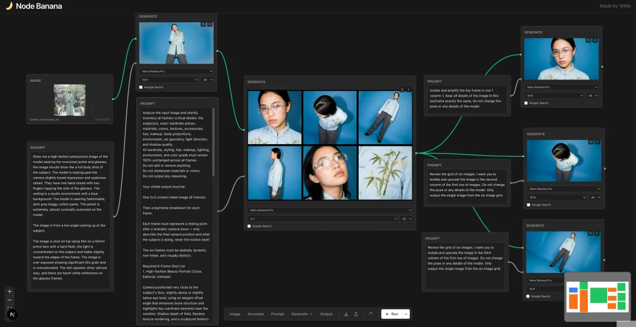Click the upload icon in bottom toolbar
The image size is (636, 327).
356,314
